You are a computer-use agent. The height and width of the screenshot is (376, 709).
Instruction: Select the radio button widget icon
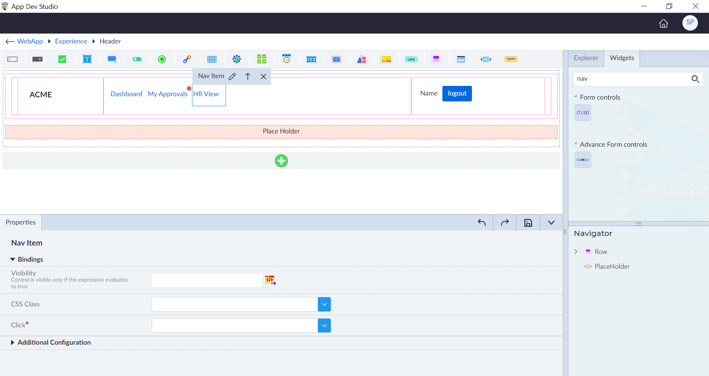(162, 59)
